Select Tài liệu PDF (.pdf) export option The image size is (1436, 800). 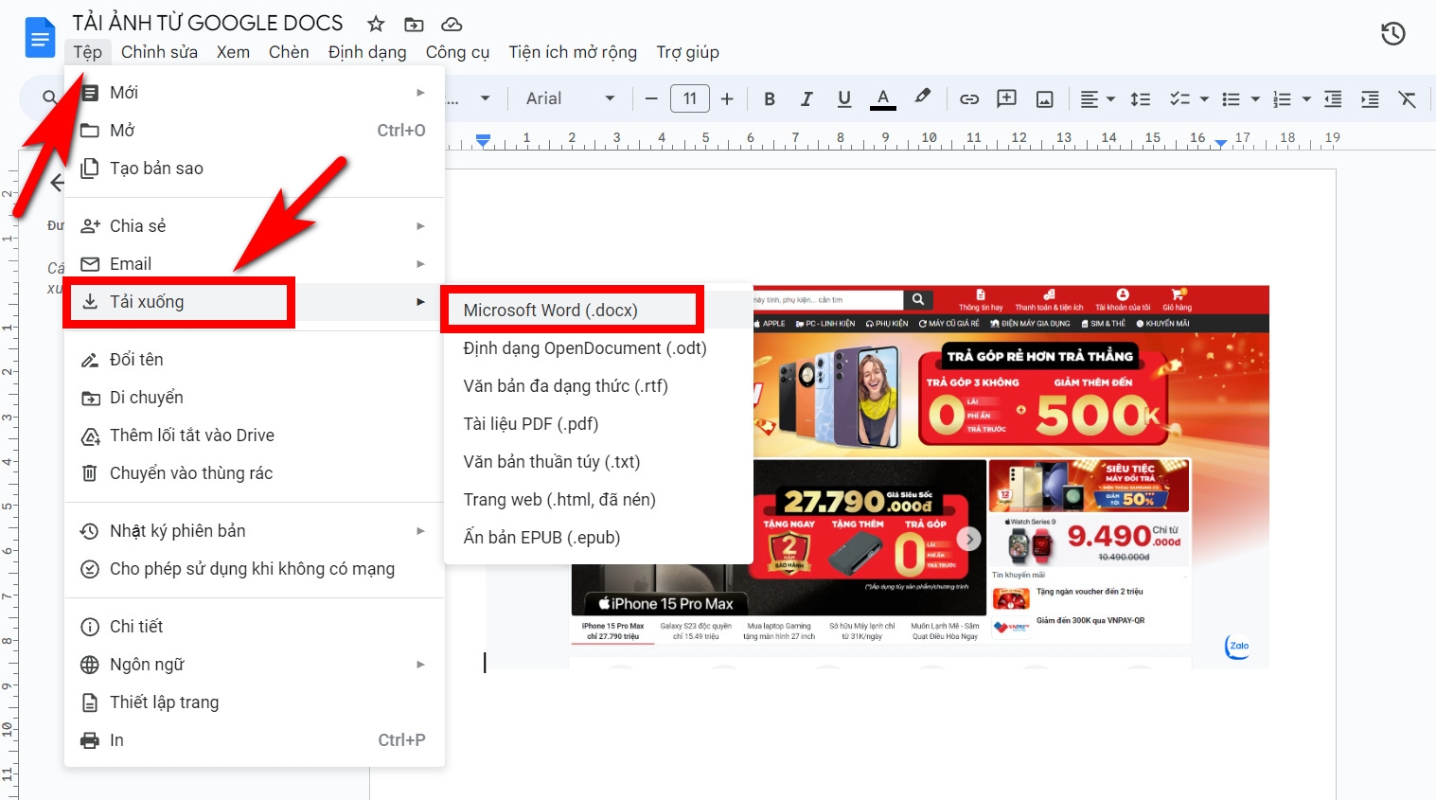(533, 423)
